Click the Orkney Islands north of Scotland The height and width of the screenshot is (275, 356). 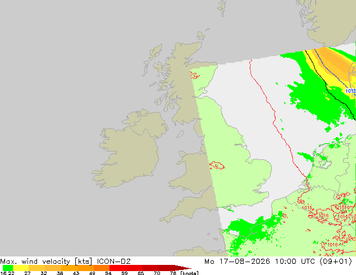click(201, 35)
